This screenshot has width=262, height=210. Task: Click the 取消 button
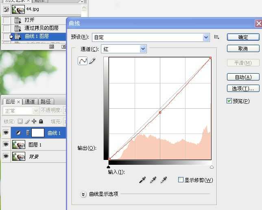[243, 49]
